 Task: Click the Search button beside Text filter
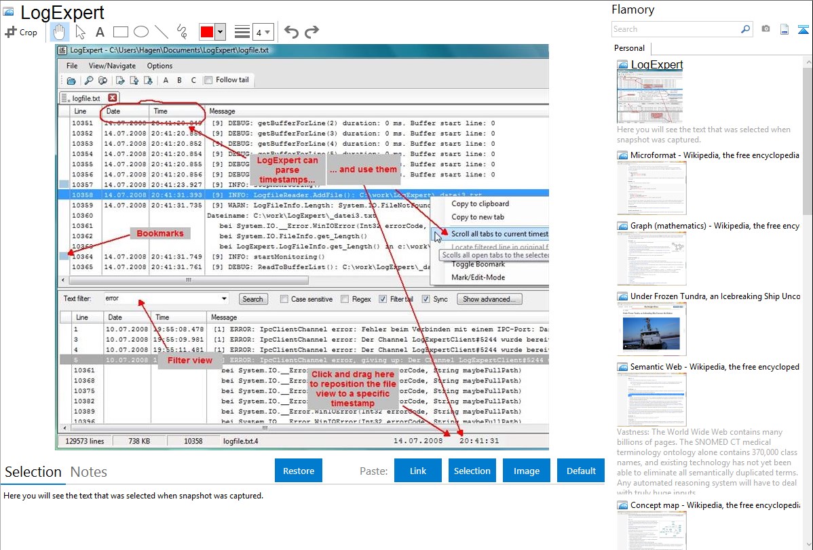[252, 299]
